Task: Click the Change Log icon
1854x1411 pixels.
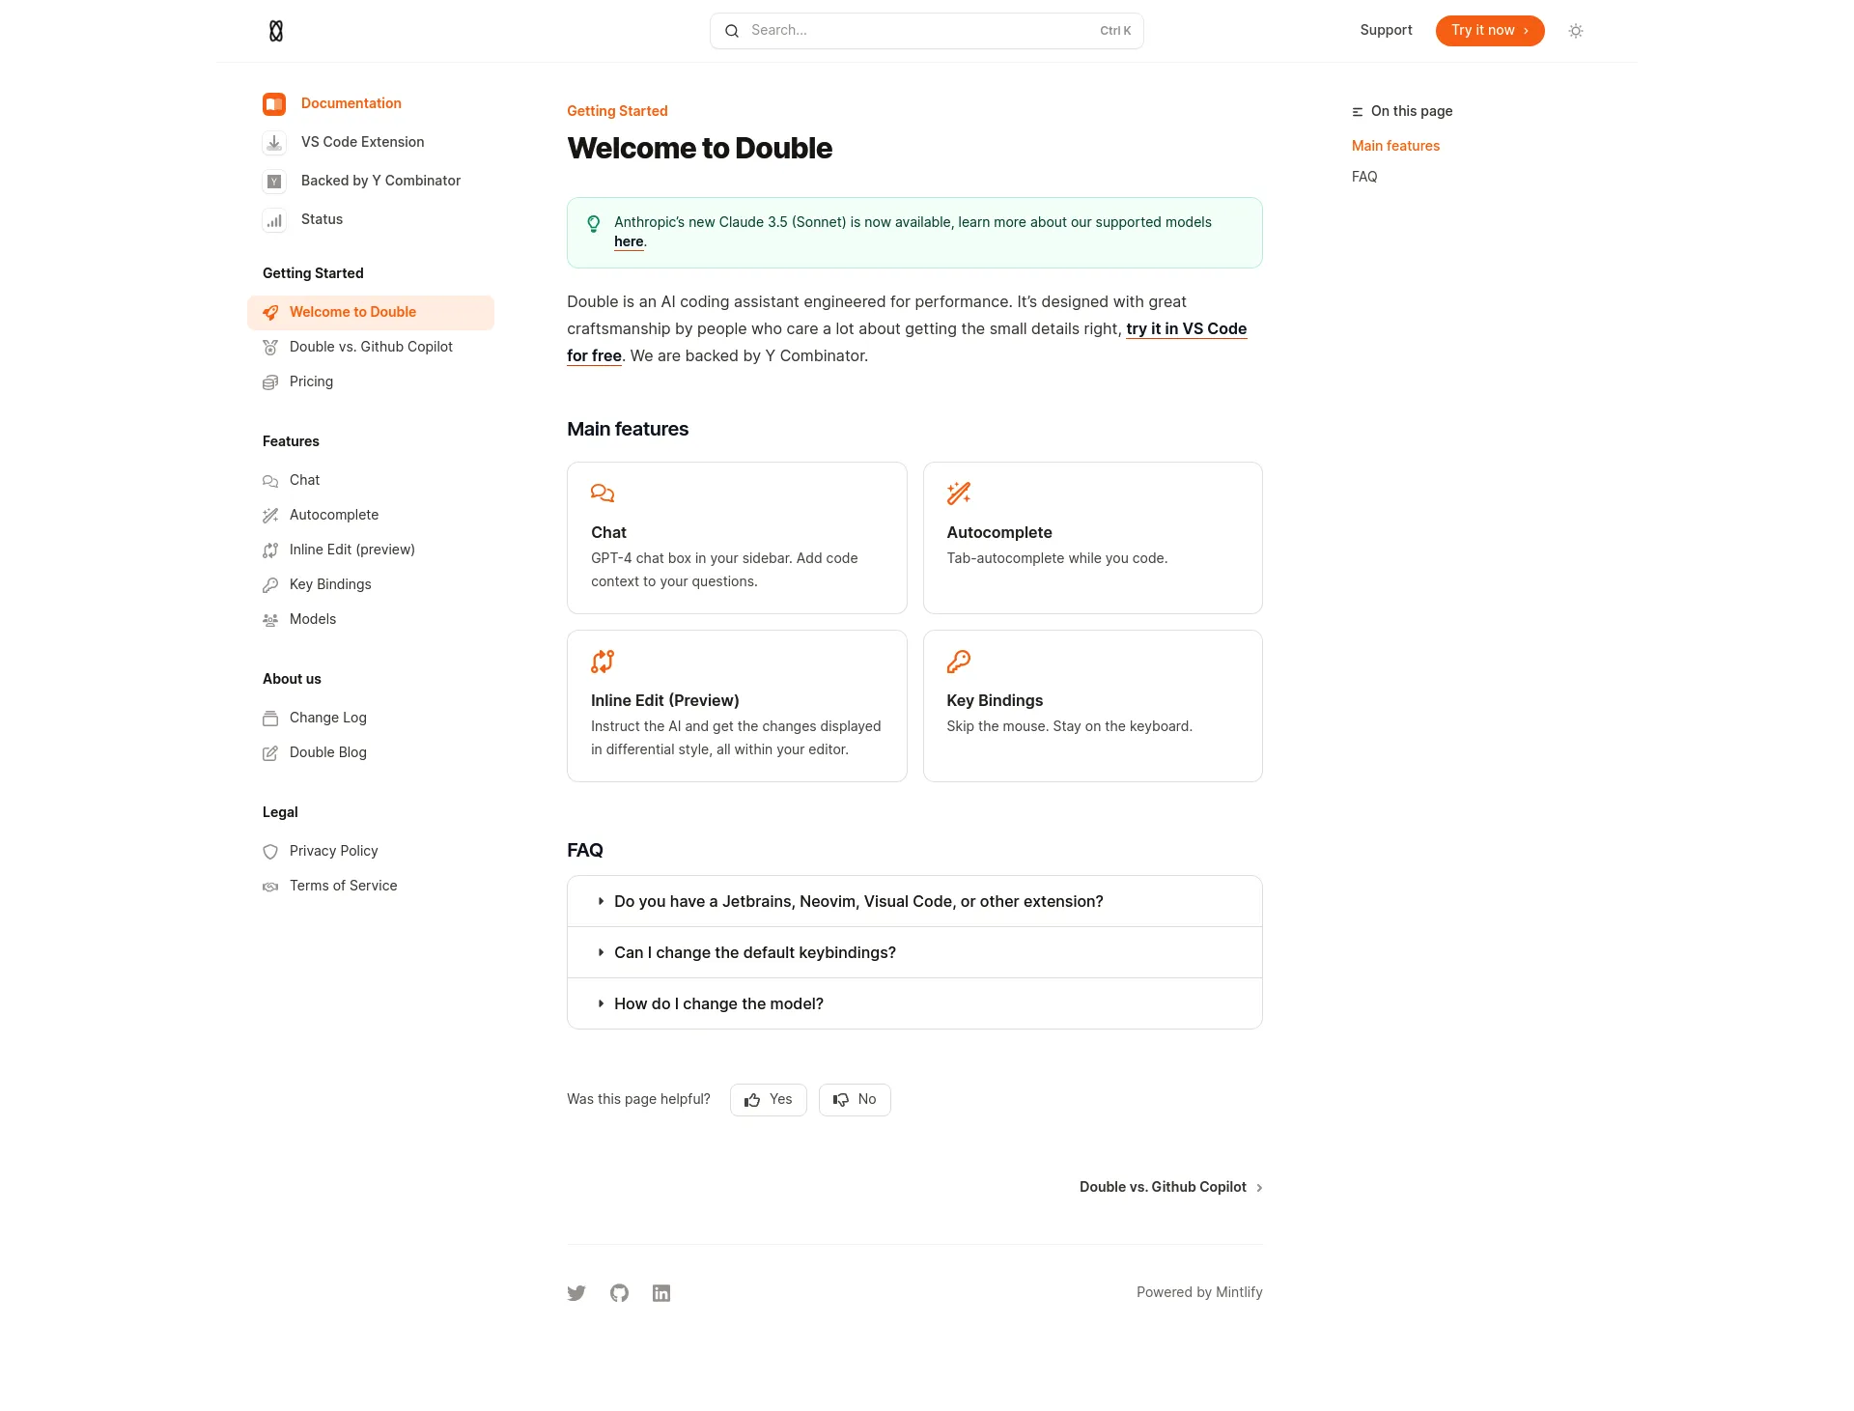Action: (271, 718)
